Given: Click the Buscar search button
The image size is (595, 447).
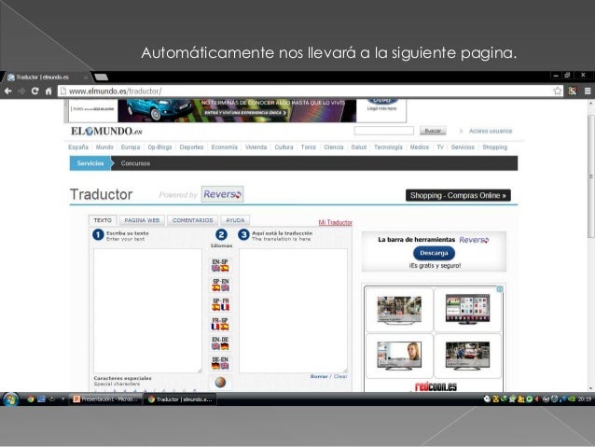Looking at the screenshot, I should point(433,131).
